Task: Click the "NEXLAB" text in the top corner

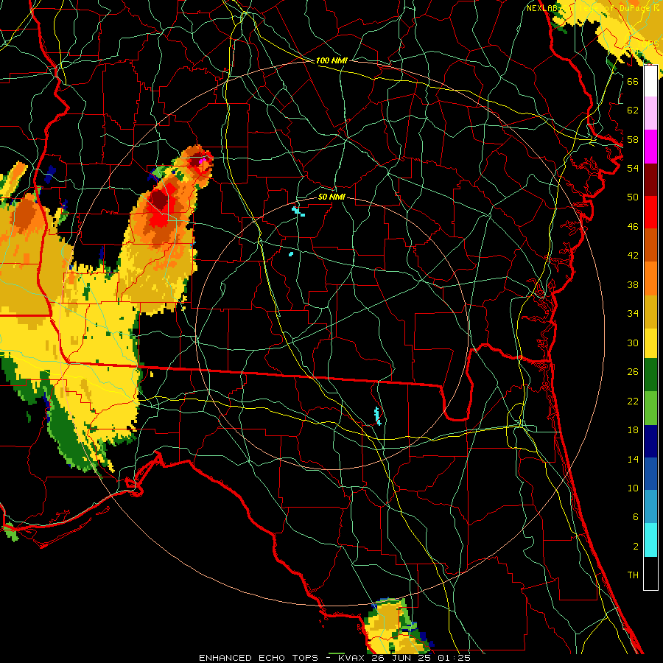Action: point(542,8)
